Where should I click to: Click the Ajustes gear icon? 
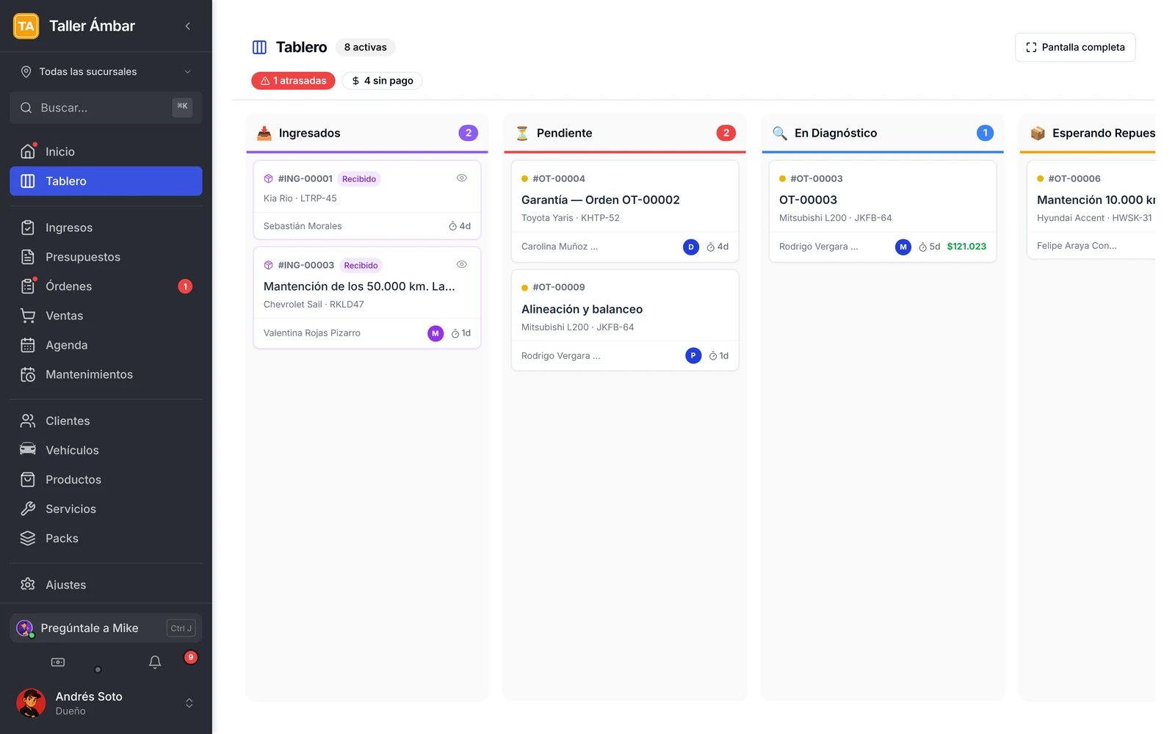(x=28, y=584)
